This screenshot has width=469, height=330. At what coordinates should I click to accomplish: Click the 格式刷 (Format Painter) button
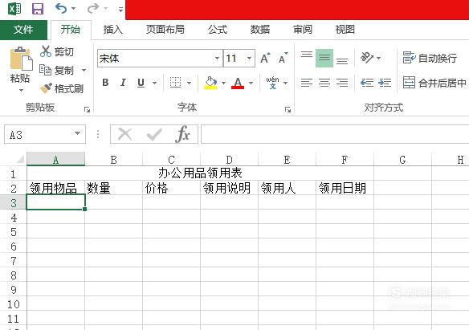62,88
